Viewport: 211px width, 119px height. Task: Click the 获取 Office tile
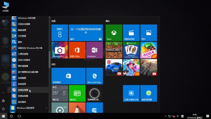click(77, 50)
